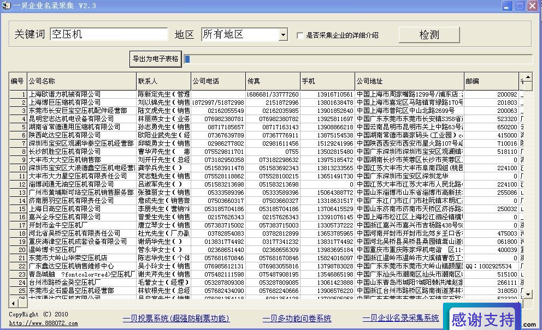Click the 公司名称 column header
The height and width of the screenshot is (330, 542).
(81, 81)
